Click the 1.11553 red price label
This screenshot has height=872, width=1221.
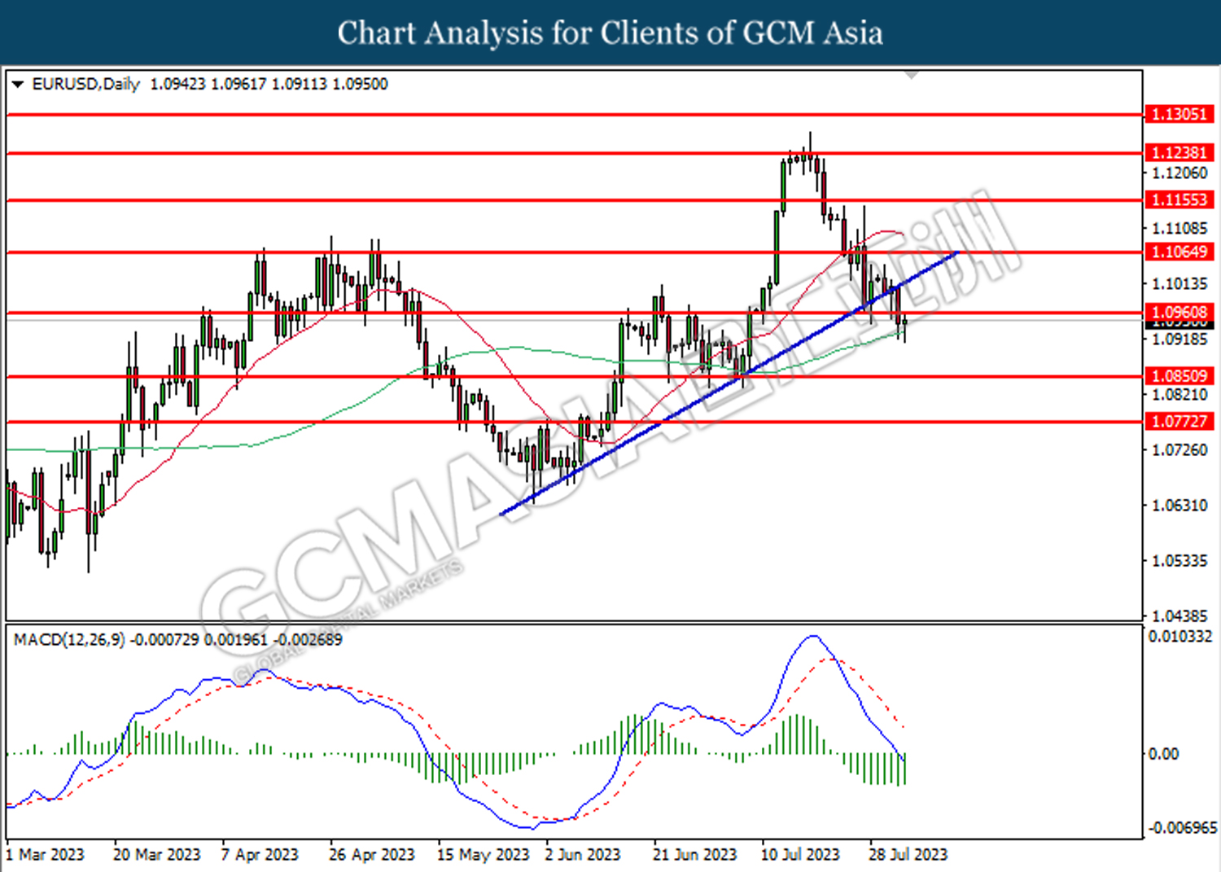point(1179,199)
